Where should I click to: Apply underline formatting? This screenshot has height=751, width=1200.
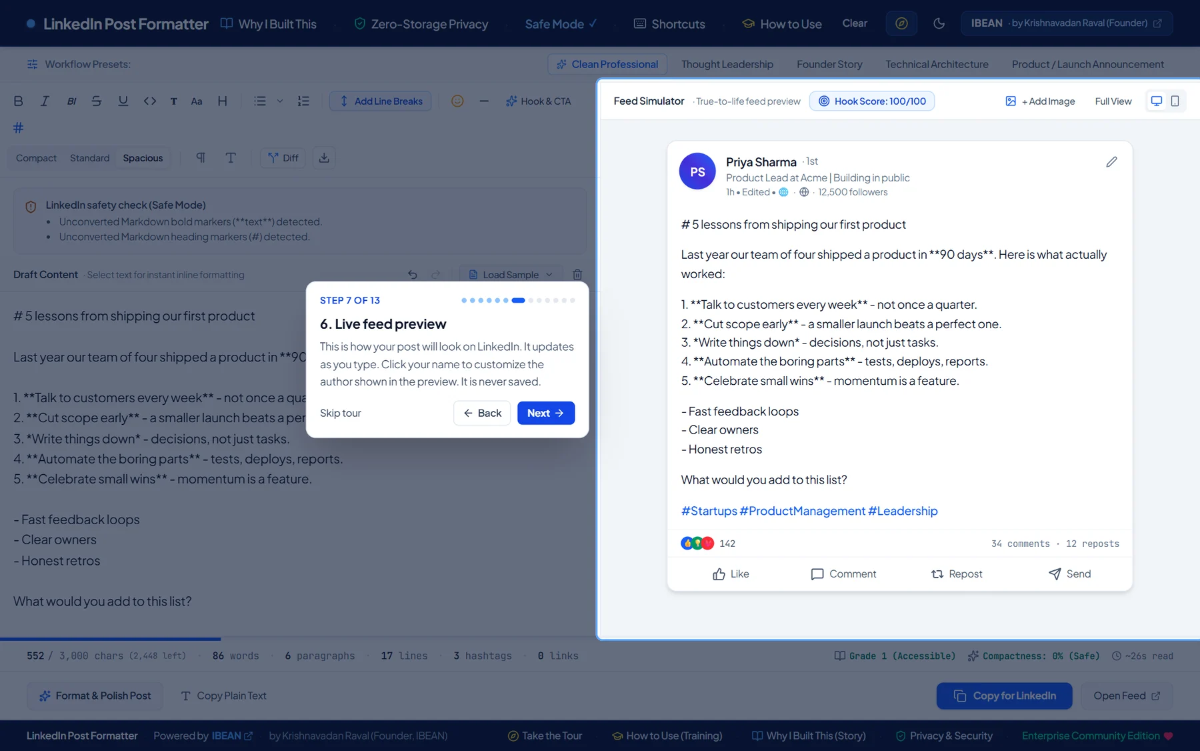123,101
